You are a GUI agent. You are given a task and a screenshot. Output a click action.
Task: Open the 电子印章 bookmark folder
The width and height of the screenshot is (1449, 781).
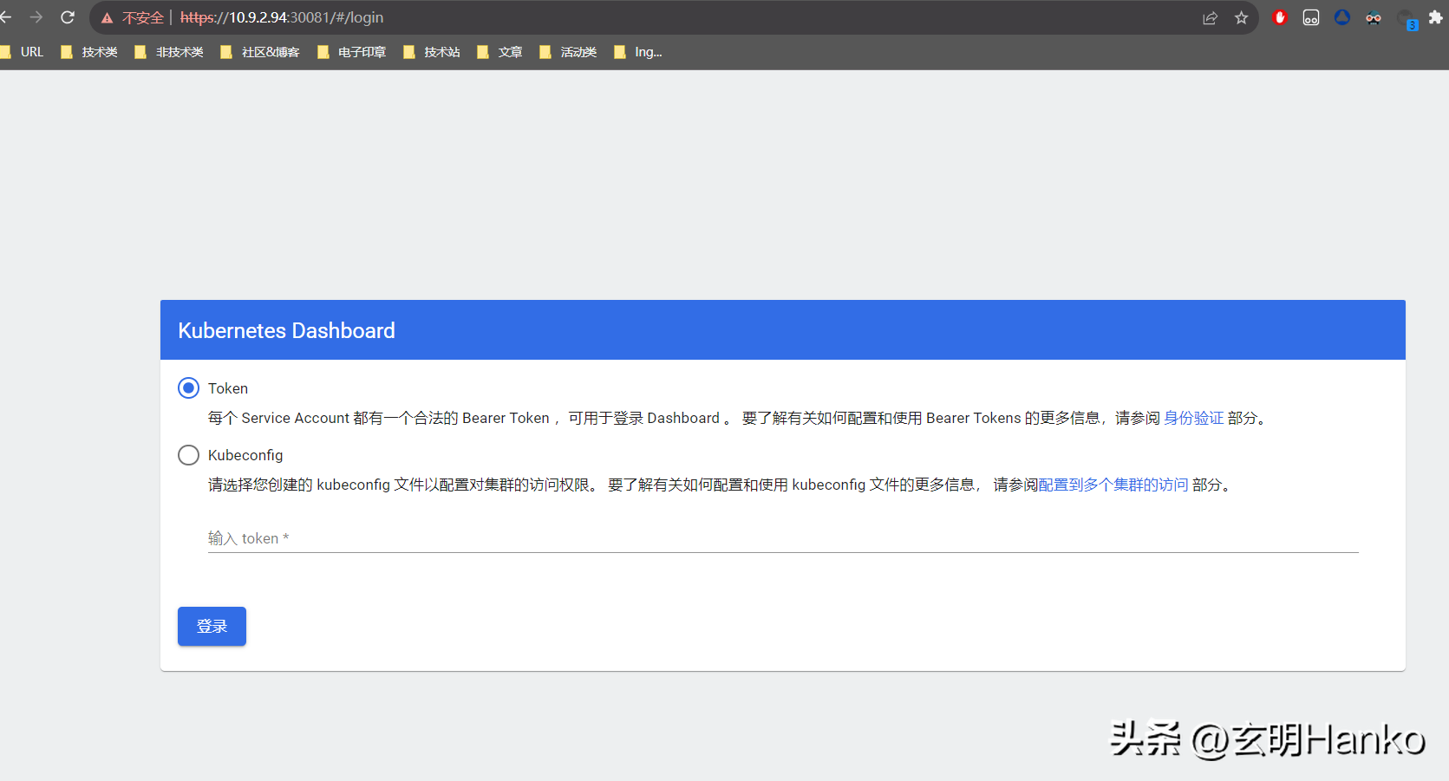coord(352,52)
